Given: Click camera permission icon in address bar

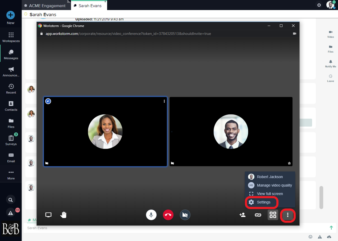Looking at the screenshot, I should (x=295, y=34).
